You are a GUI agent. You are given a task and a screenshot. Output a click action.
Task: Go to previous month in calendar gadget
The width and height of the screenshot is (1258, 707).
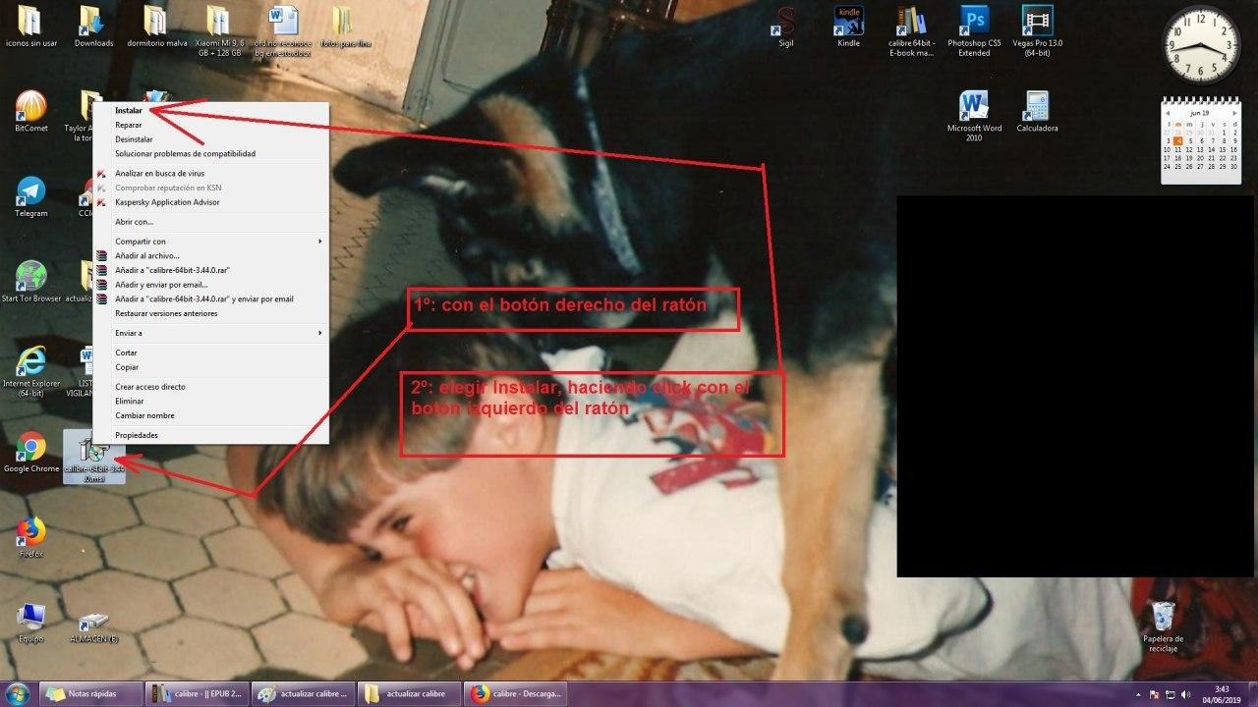coord(1169,113)
